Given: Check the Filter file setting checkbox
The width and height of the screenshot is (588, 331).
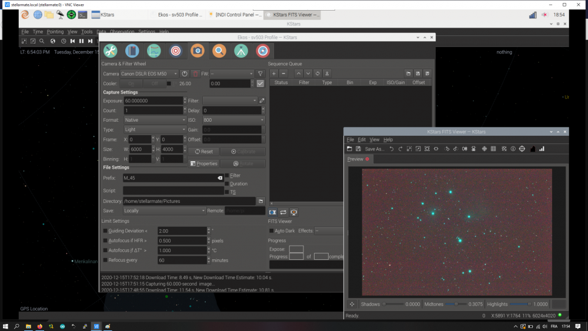Looking at the screenshot, I should coord(227,175).
